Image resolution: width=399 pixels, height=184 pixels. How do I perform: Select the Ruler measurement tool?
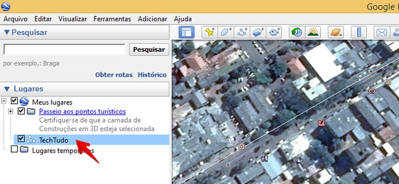point(358,32)
